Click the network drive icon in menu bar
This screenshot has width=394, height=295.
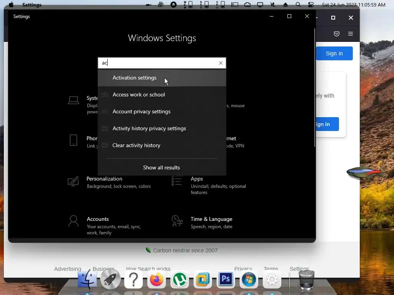click(247, 5)
